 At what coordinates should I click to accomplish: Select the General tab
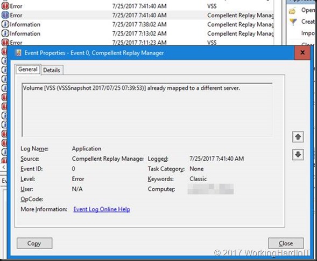point(28,70)
